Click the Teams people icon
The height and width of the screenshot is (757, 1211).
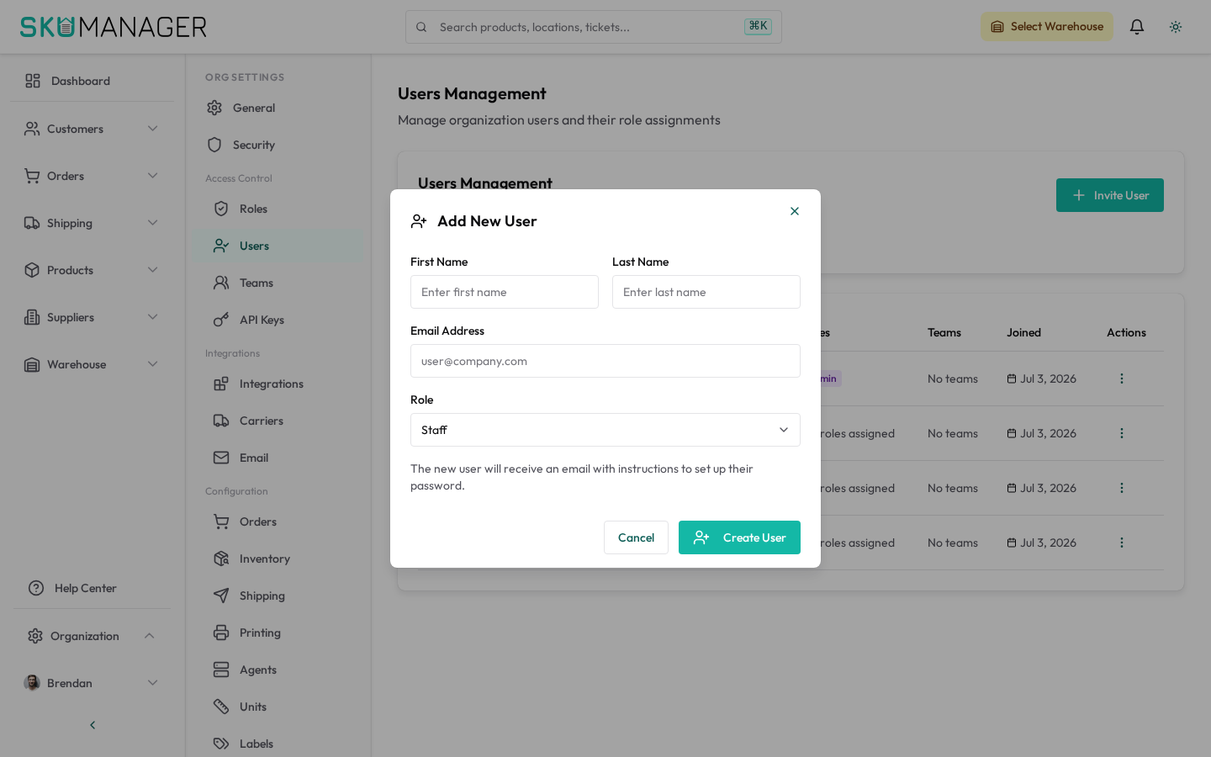pyautogui.click(x=221, y=283)
